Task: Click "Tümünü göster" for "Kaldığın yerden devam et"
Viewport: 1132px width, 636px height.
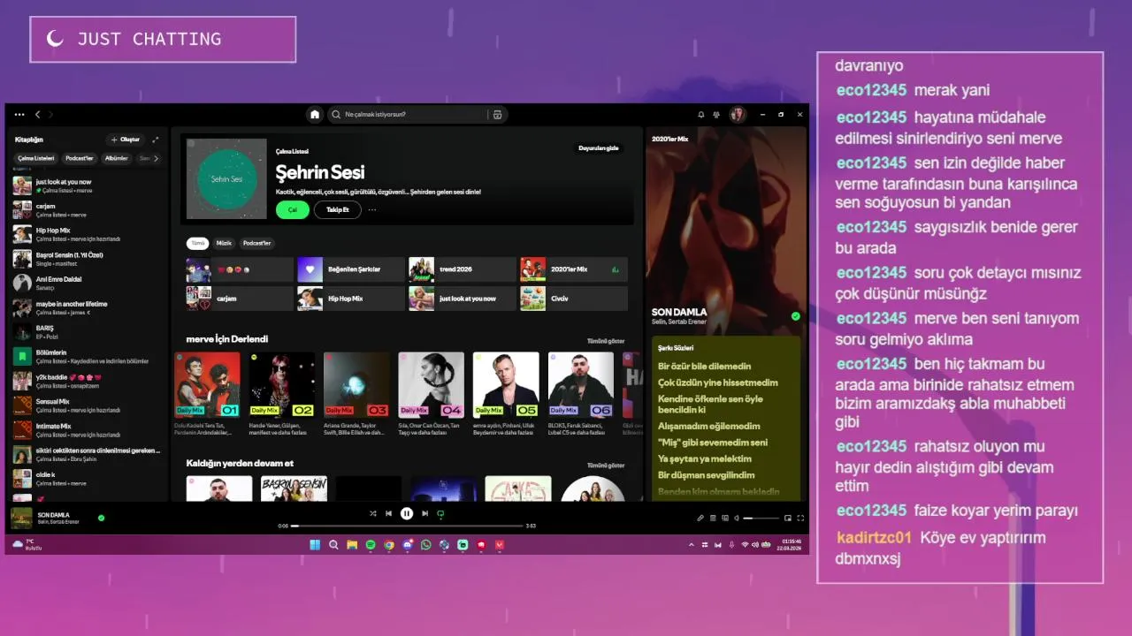Action: (606, 466)
